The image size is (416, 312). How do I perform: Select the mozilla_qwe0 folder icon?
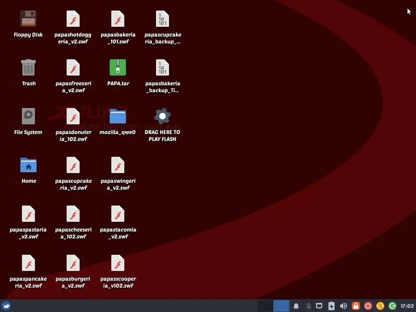[118, 116]
